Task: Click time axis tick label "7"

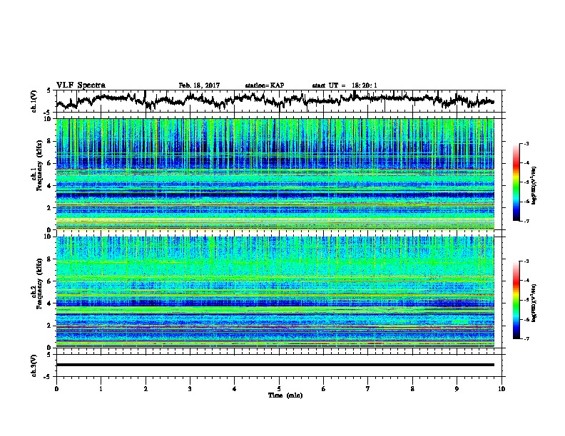Action: tap(368, 389)
